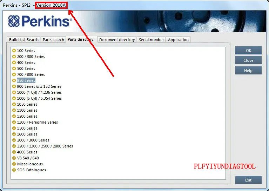The width and height of the screenshot is (269, 191).
Task: Select the 'Miscellaneous' label
Action: tap(30, 164)
